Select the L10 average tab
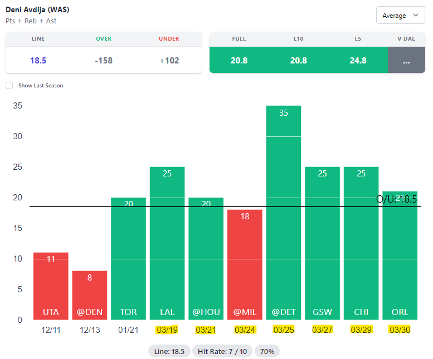The height and width of the screenshot is (359, 433). pos(298,60)
